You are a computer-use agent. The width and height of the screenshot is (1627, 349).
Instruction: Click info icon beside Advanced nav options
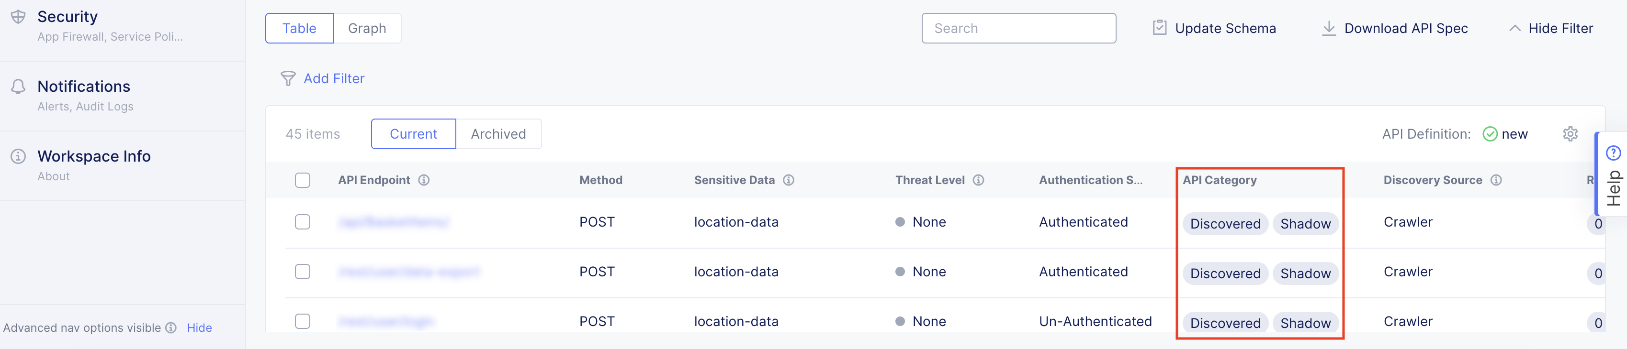(x=171, y=327)
